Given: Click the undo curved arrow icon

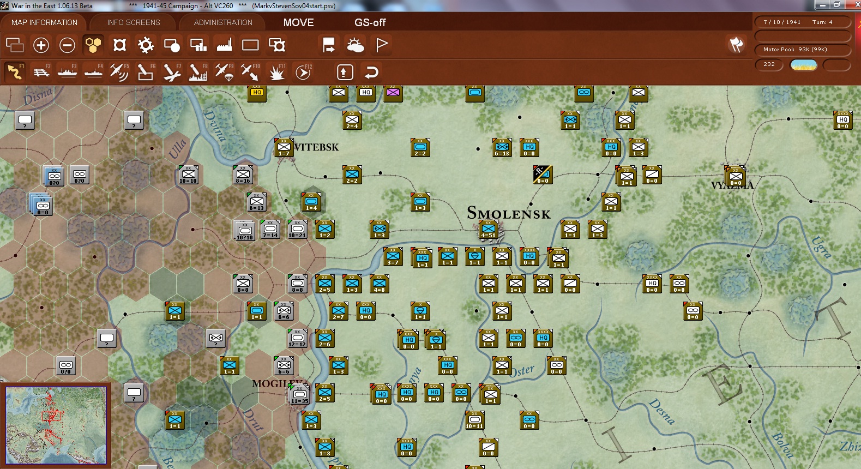Looking at the screenshot, I should pyautogui.click(x=371, y=72).
